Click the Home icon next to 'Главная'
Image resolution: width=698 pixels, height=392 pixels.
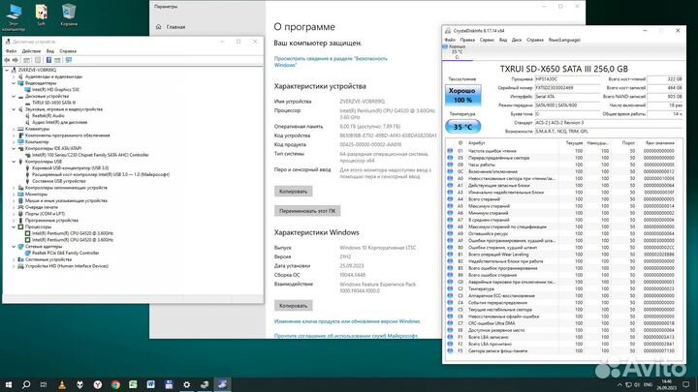coord(158,27)
